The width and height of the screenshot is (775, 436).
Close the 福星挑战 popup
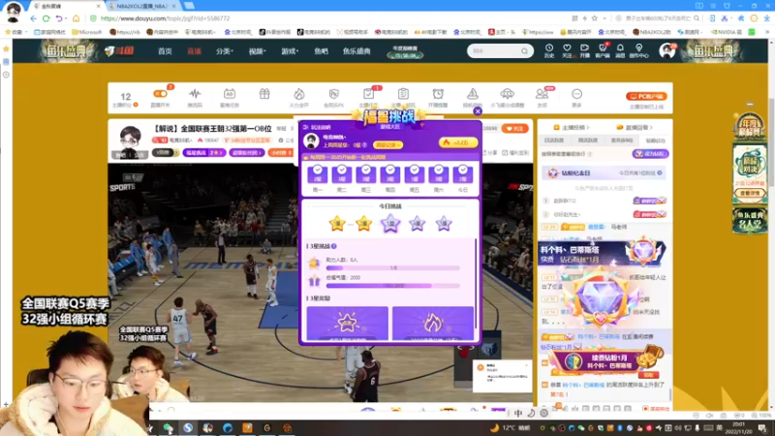pyautogui.click(x=478, y=111)
